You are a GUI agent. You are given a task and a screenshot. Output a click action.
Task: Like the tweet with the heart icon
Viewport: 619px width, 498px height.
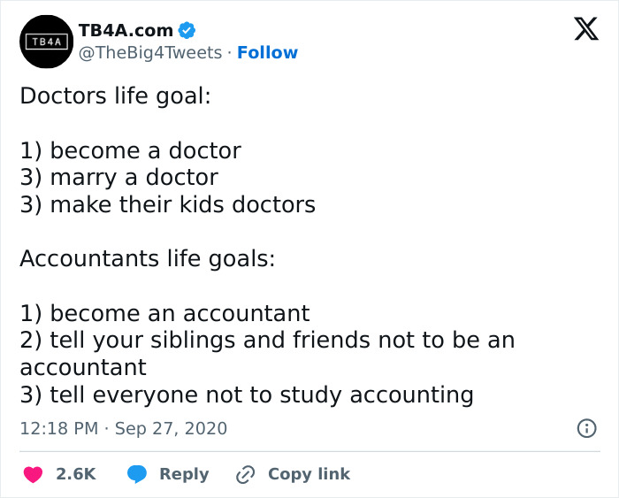click(34, 474)
